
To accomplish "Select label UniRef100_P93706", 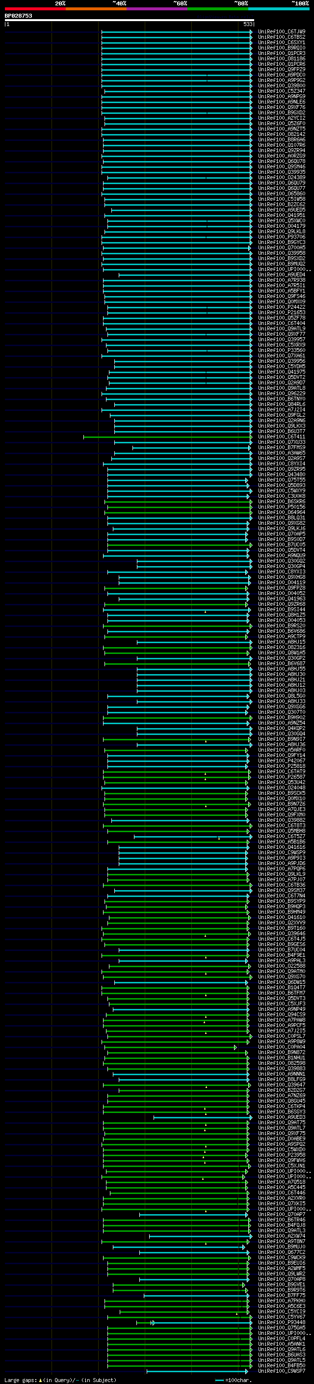I will click(282, 237).
